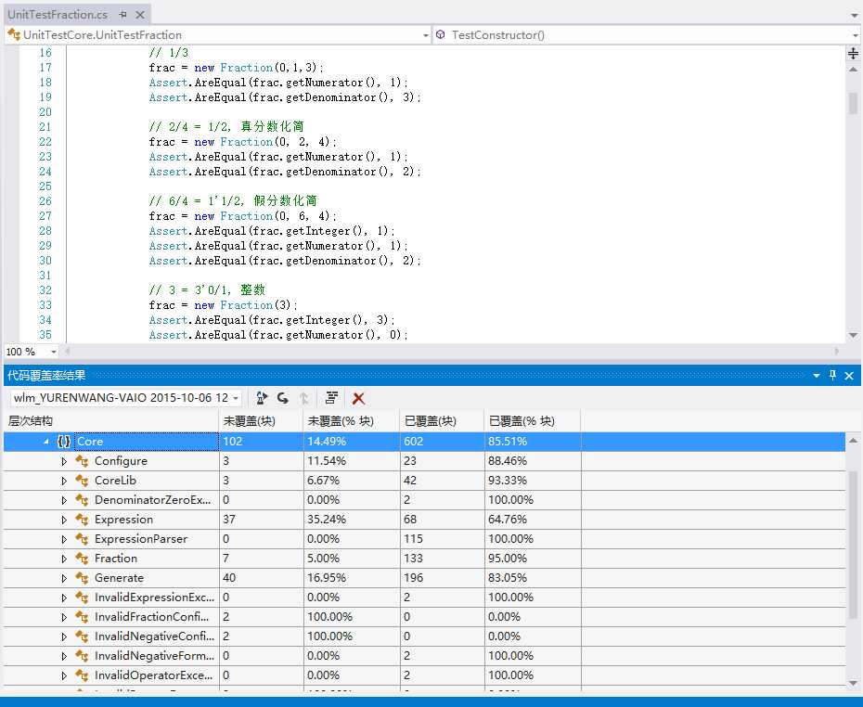Click the editor vertical scrollbar down arrow
863x707 pixels.
click(853, 335)
